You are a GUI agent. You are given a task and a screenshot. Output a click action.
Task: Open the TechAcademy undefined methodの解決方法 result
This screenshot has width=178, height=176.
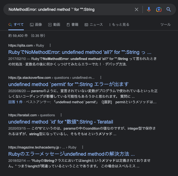point(72,154)
